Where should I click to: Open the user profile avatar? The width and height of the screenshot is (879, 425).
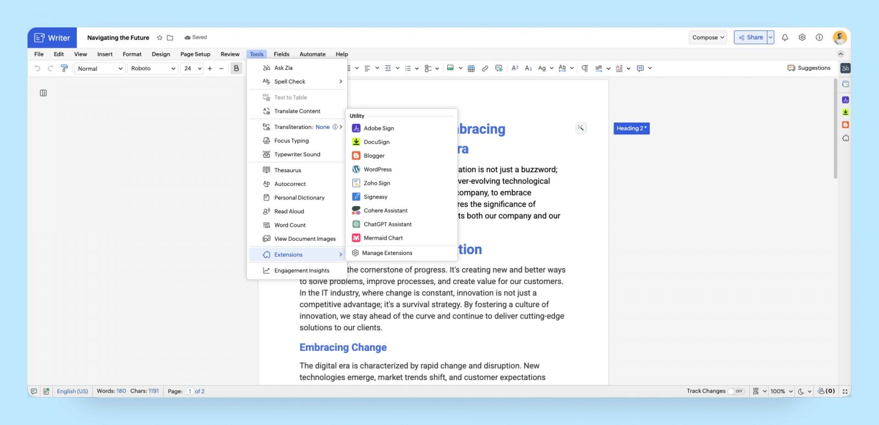click(839, 37)
